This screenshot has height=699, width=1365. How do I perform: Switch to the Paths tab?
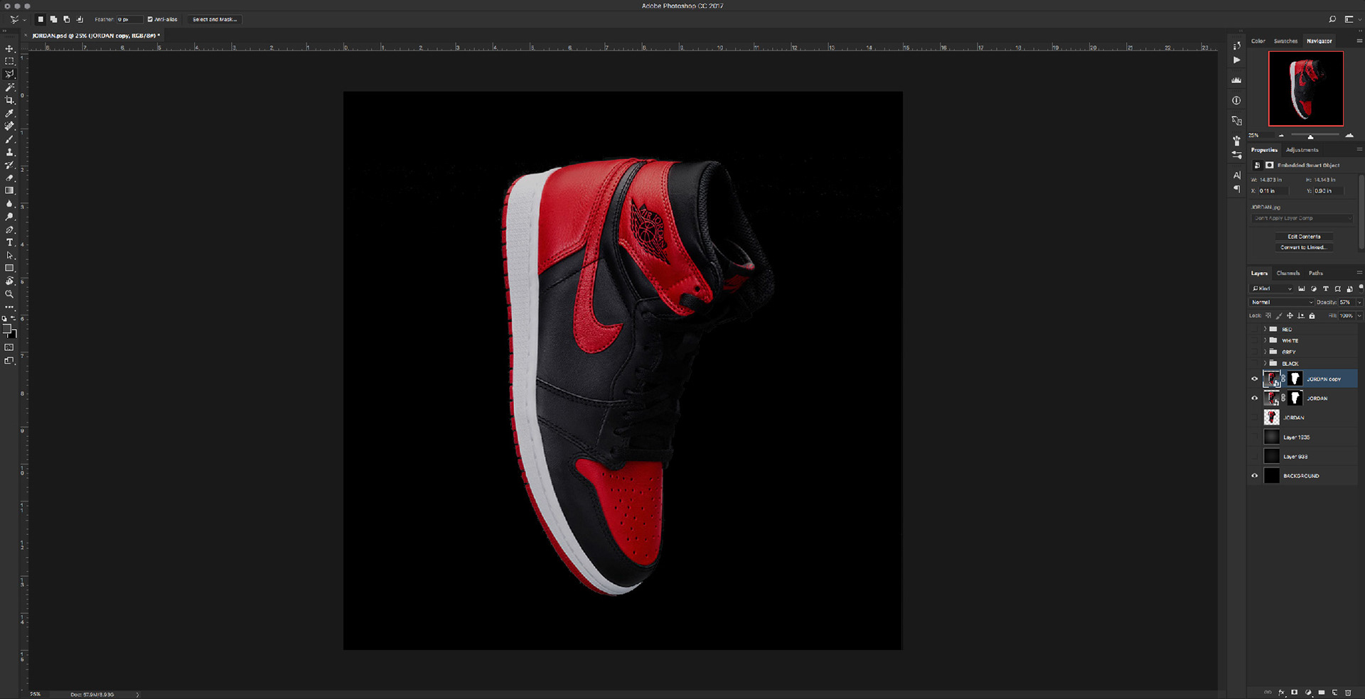pyautogui.click(x=1316, y=273)
